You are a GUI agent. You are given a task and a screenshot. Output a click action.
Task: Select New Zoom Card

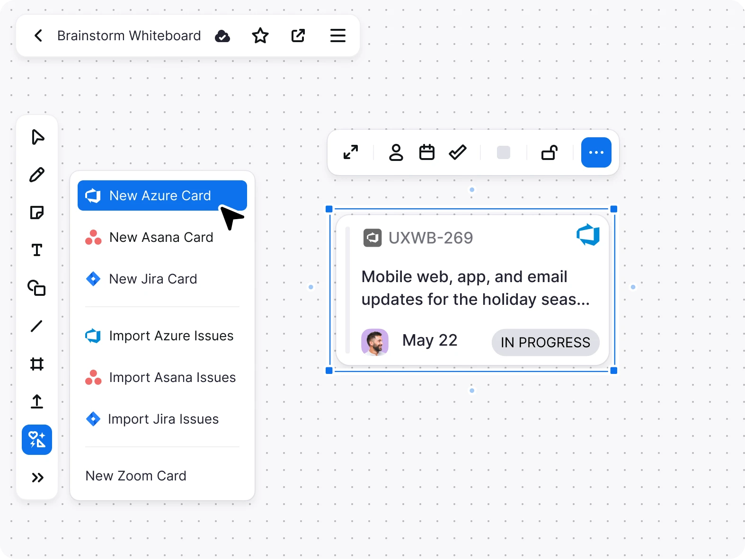(x=162, y=476)
